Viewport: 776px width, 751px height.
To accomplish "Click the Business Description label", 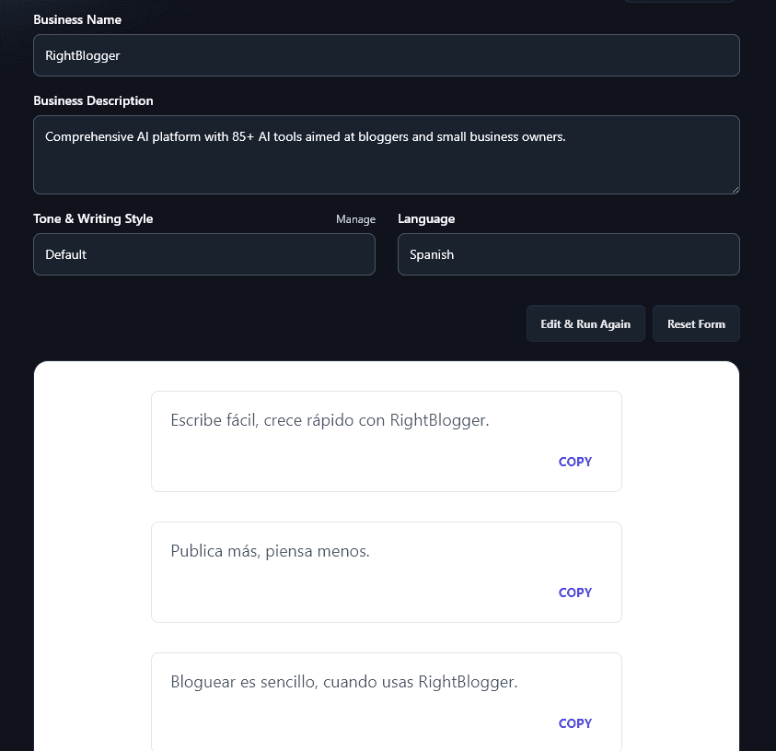I will (x=93, y=100).
